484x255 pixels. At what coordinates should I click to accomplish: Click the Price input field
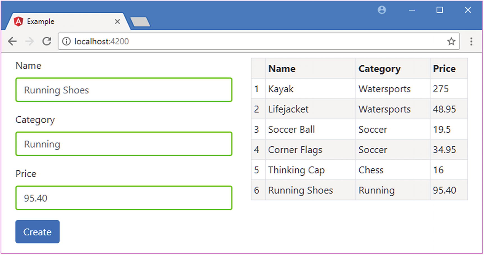point(124,198)
